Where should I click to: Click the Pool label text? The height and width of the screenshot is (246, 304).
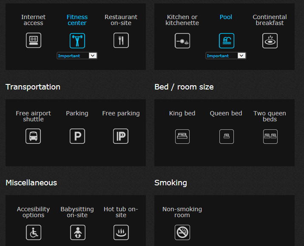click(x=226, y=17)
